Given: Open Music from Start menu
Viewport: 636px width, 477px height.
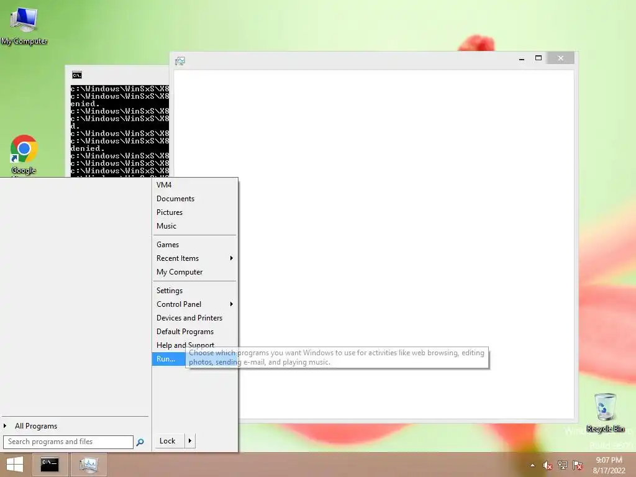Looking at the screenshot, I should 194,226.
